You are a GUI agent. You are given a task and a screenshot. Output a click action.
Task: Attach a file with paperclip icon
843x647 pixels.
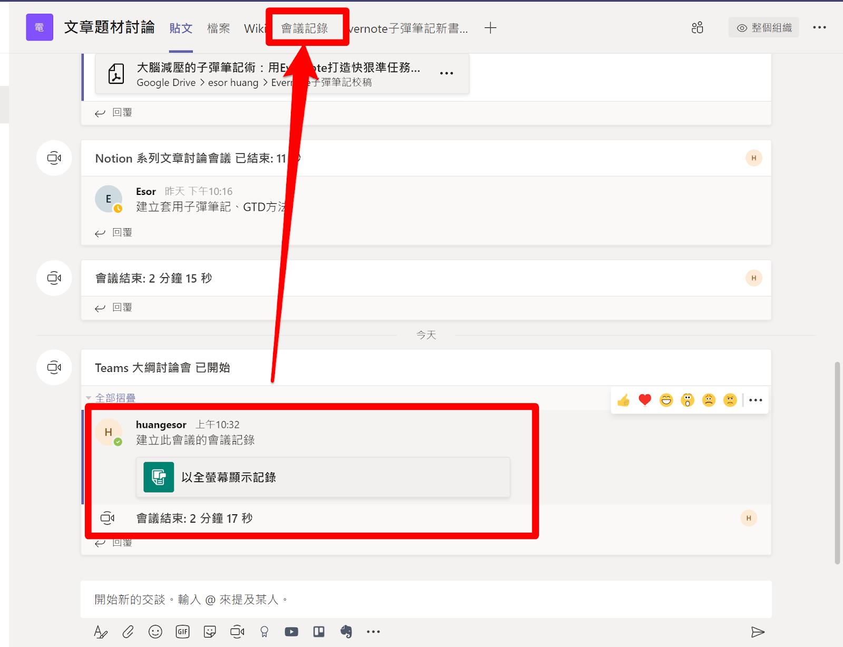128,632
